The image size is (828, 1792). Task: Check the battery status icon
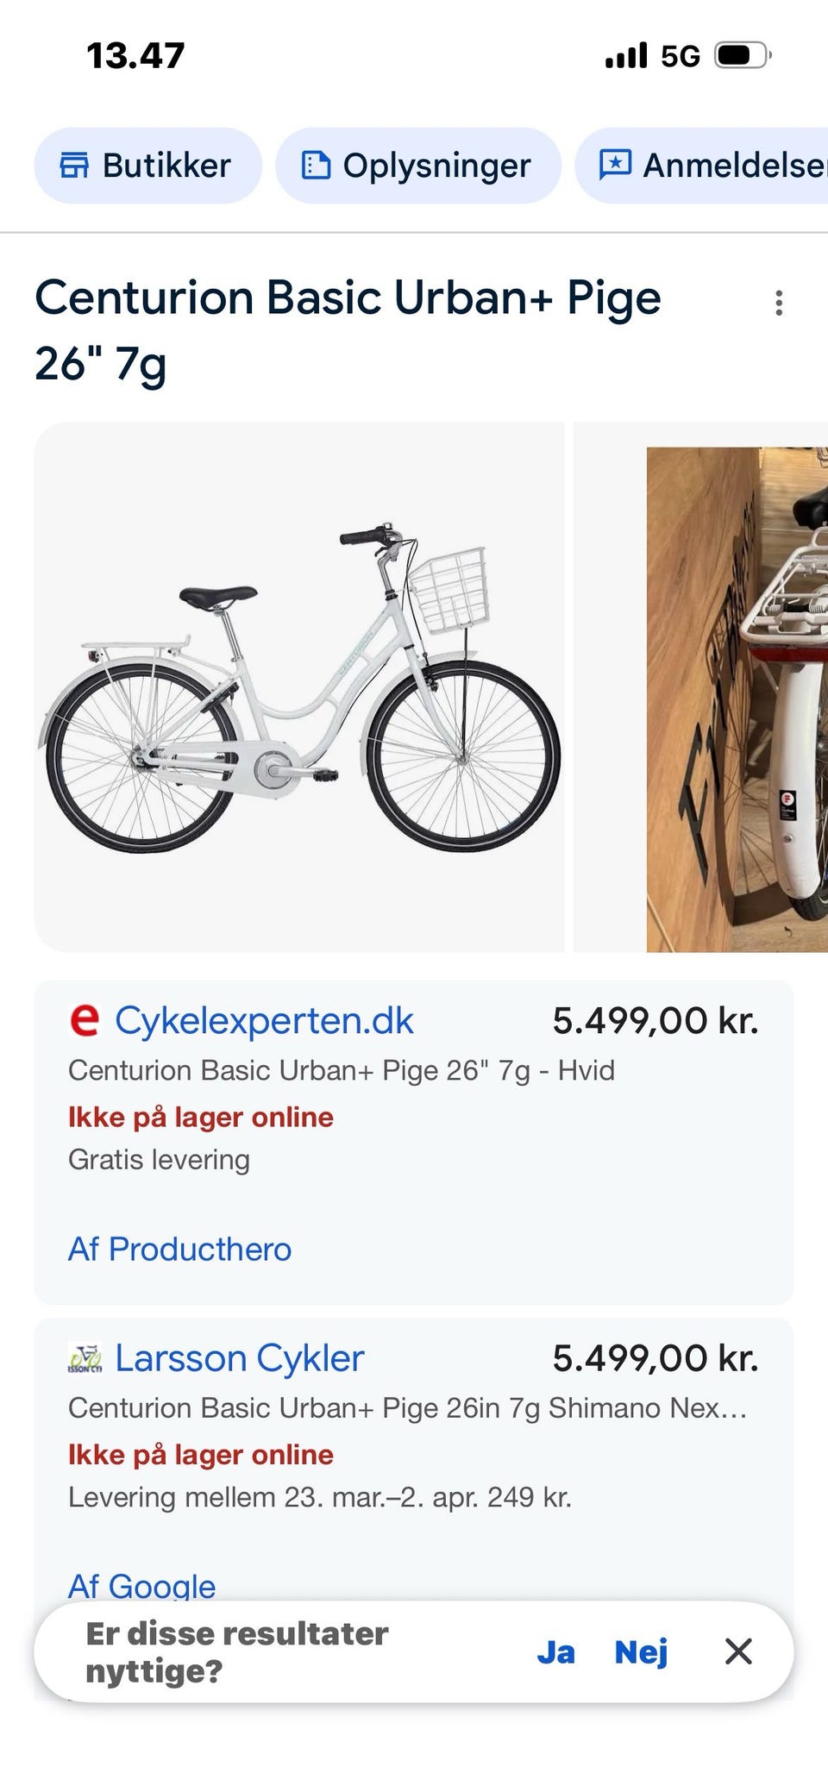coord(743,56)
